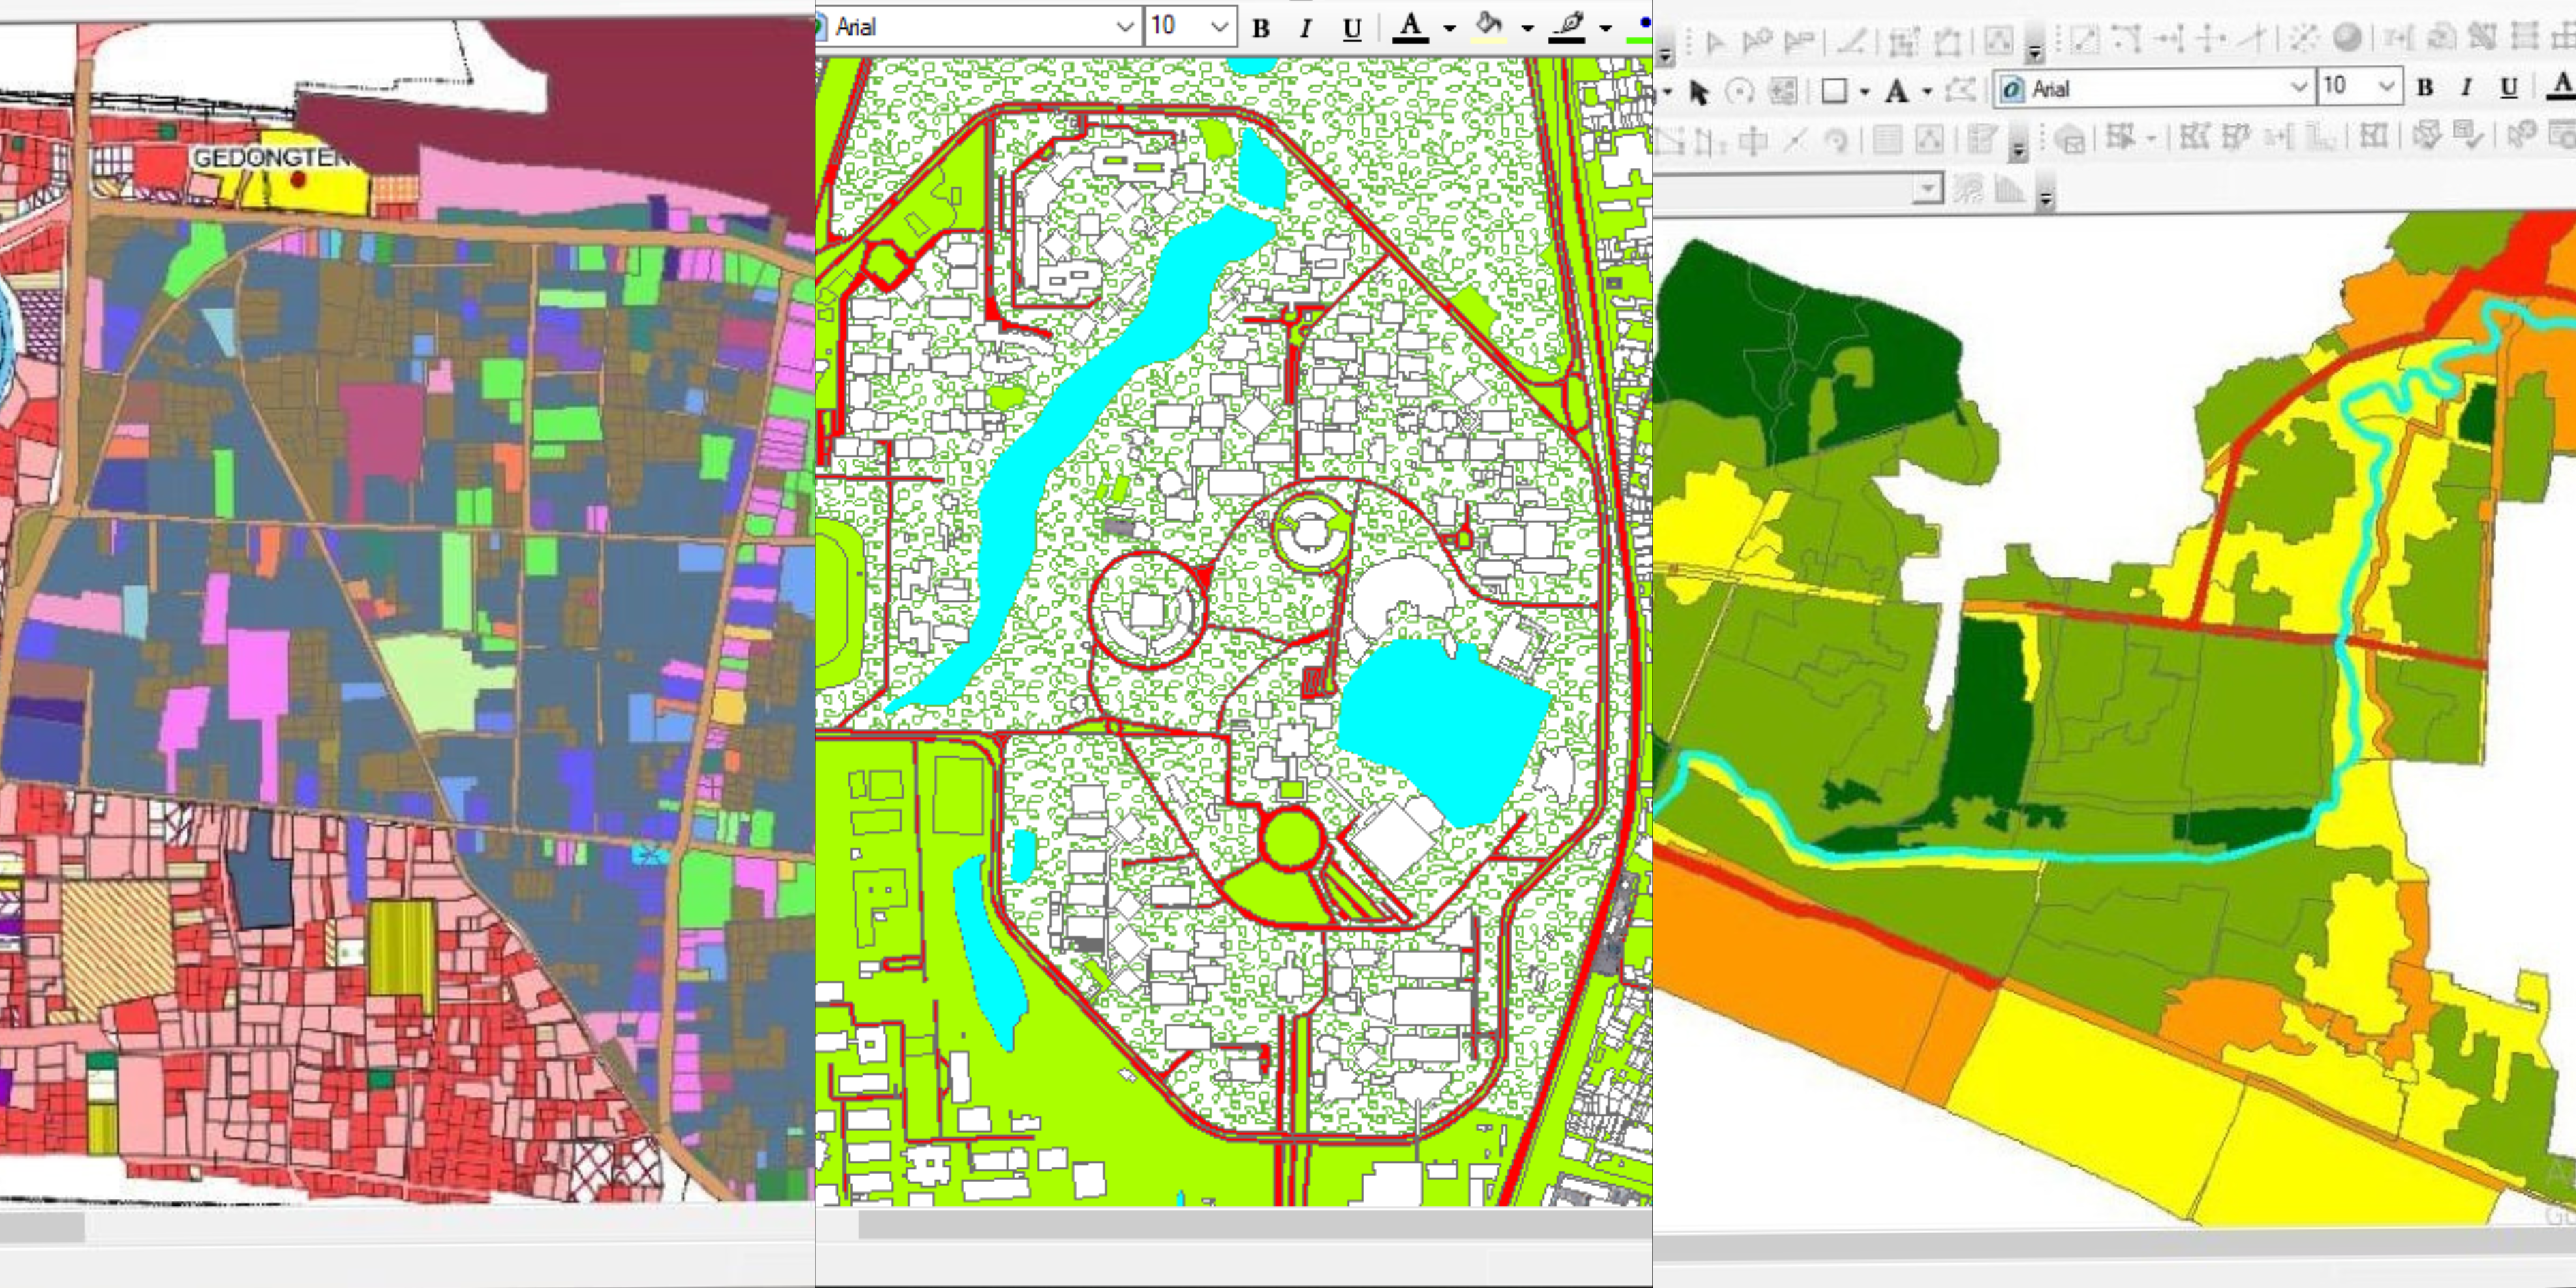This screenshot has height=1288, width=2576.
Task: Turn on underline formatting
Action: click(1352, 29)
